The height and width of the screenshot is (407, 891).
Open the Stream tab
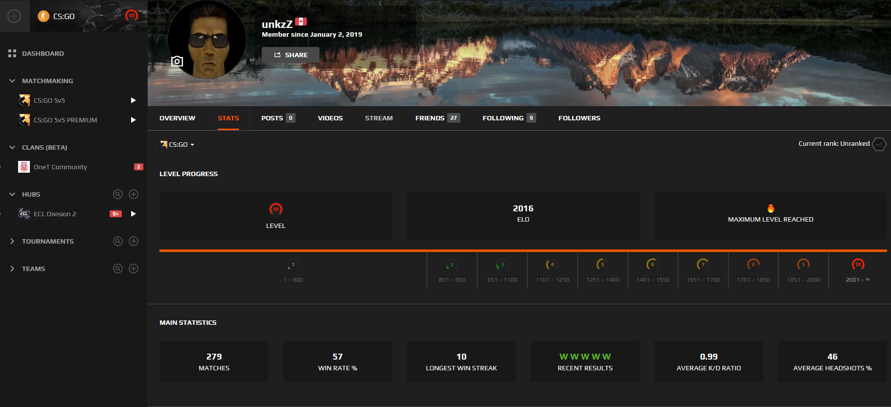(x=379, y=118)
